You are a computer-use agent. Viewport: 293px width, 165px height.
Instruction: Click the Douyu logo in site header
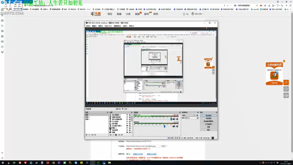(x=96, y=14)
